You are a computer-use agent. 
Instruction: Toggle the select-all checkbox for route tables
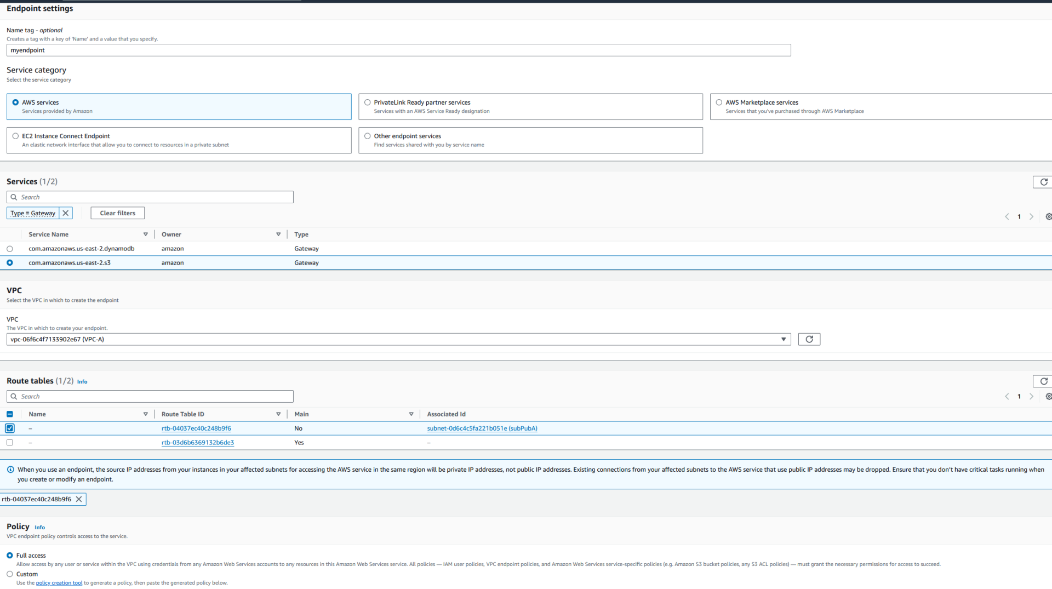pos(9,414)
